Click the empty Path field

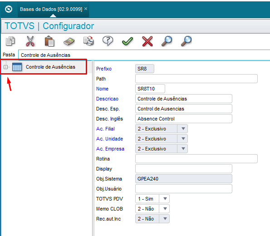[196, 79]
